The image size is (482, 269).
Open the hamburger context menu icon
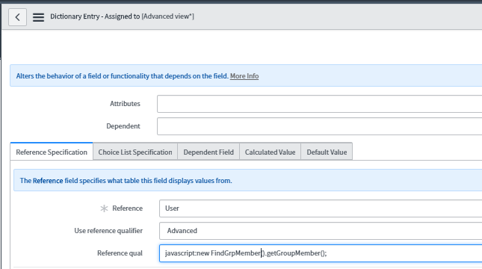[x=38, y=17]
